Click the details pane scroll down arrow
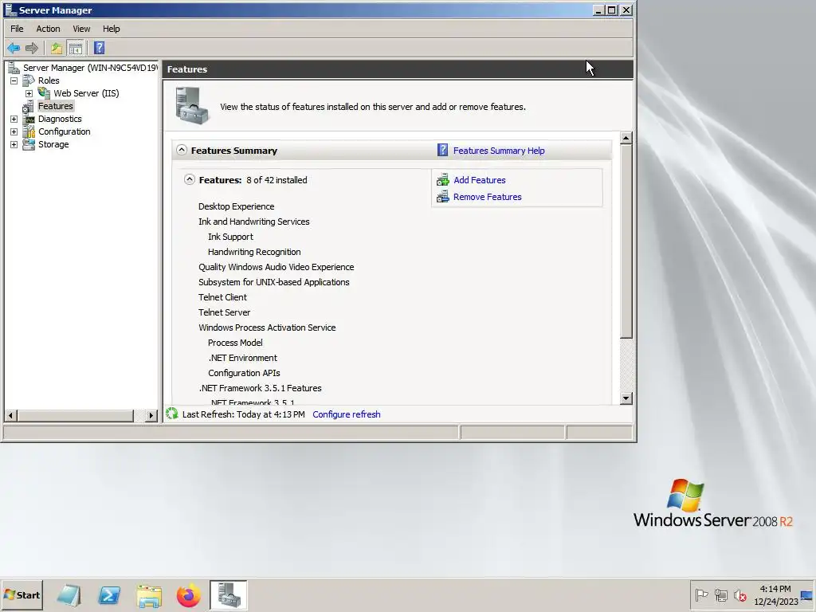 click(x=626, y=398)
